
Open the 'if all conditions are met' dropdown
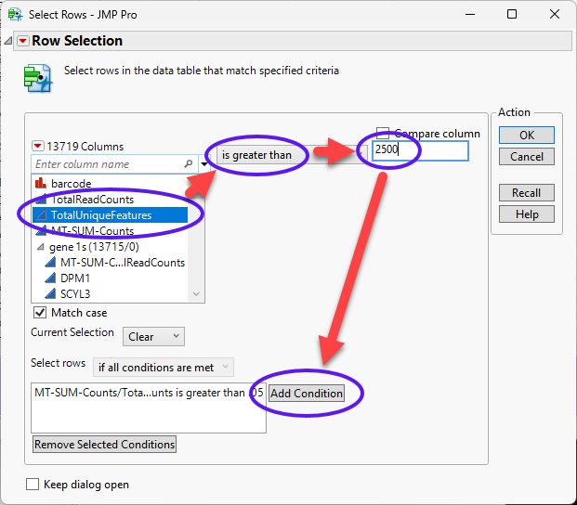tap(164, 368)
